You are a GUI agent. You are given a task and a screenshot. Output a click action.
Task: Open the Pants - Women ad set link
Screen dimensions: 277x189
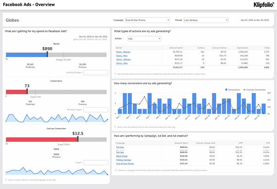tap(123, 52)
